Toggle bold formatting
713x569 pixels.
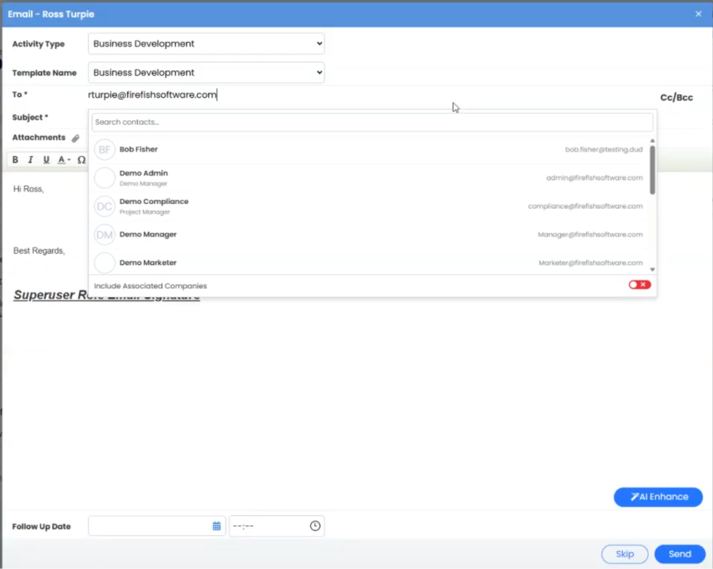click(x=15, y=160)
